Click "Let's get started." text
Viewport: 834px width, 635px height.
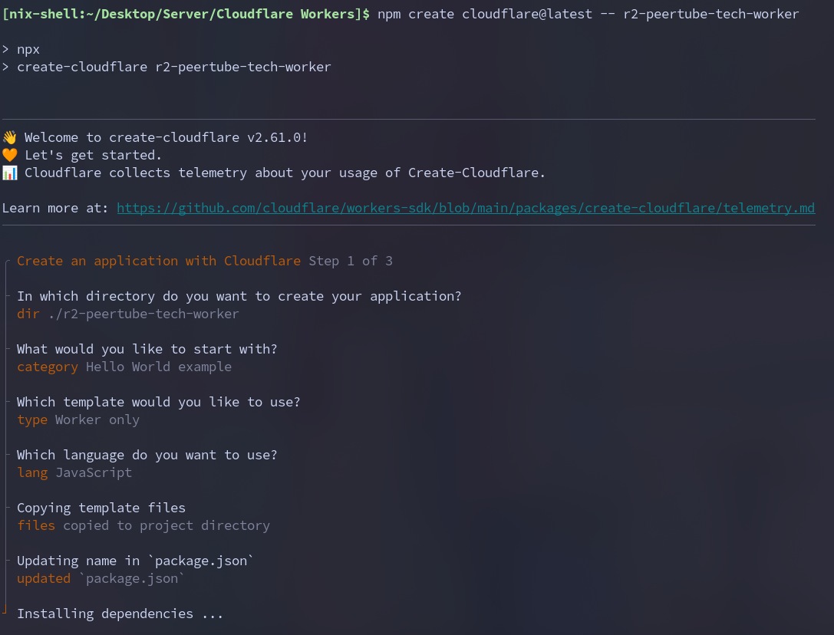[93, 155]
